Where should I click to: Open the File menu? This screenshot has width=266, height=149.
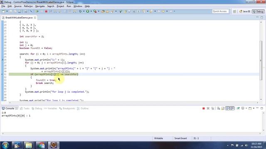(3, 6)
